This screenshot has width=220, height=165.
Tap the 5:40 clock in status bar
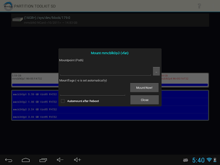click(x=198, y=160)
